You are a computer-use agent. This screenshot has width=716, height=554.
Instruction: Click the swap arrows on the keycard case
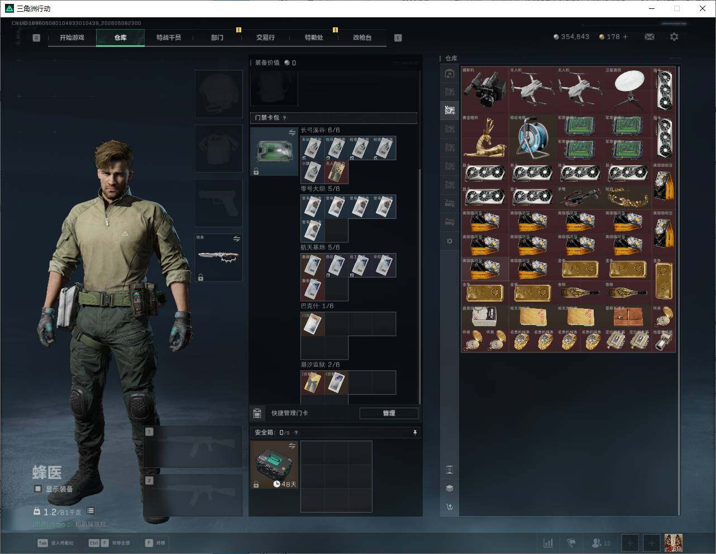tap(292, 132)
